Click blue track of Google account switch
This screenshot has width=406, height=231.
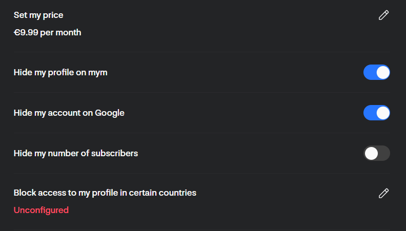click(x=370, y=113)
